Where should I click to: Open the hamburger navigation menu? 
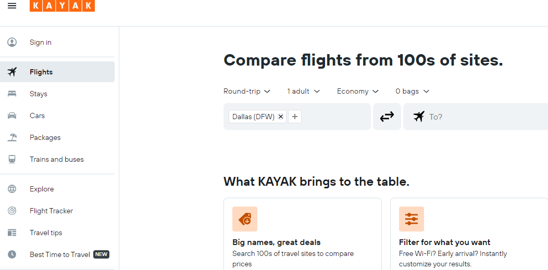(12, 6)
